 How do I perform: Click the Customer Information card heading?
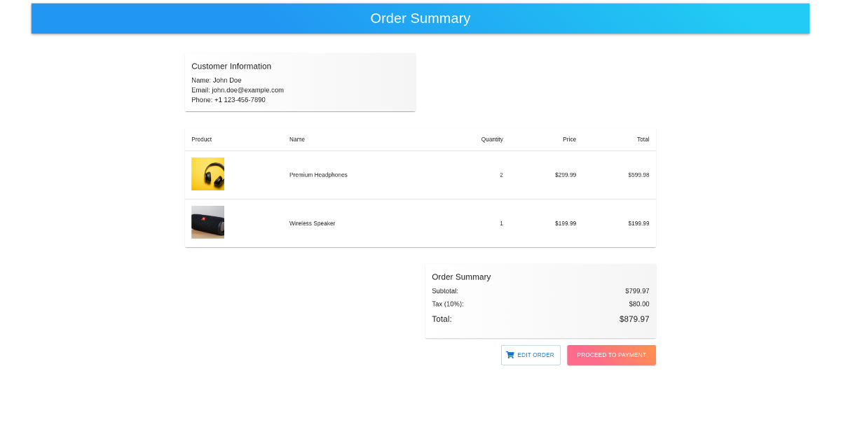231,66
